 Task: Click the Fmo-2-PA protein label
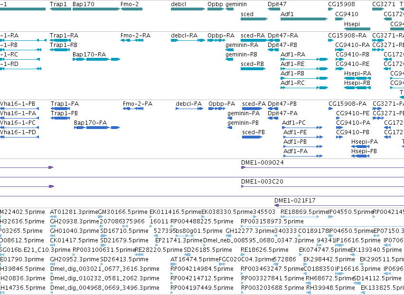138,104
